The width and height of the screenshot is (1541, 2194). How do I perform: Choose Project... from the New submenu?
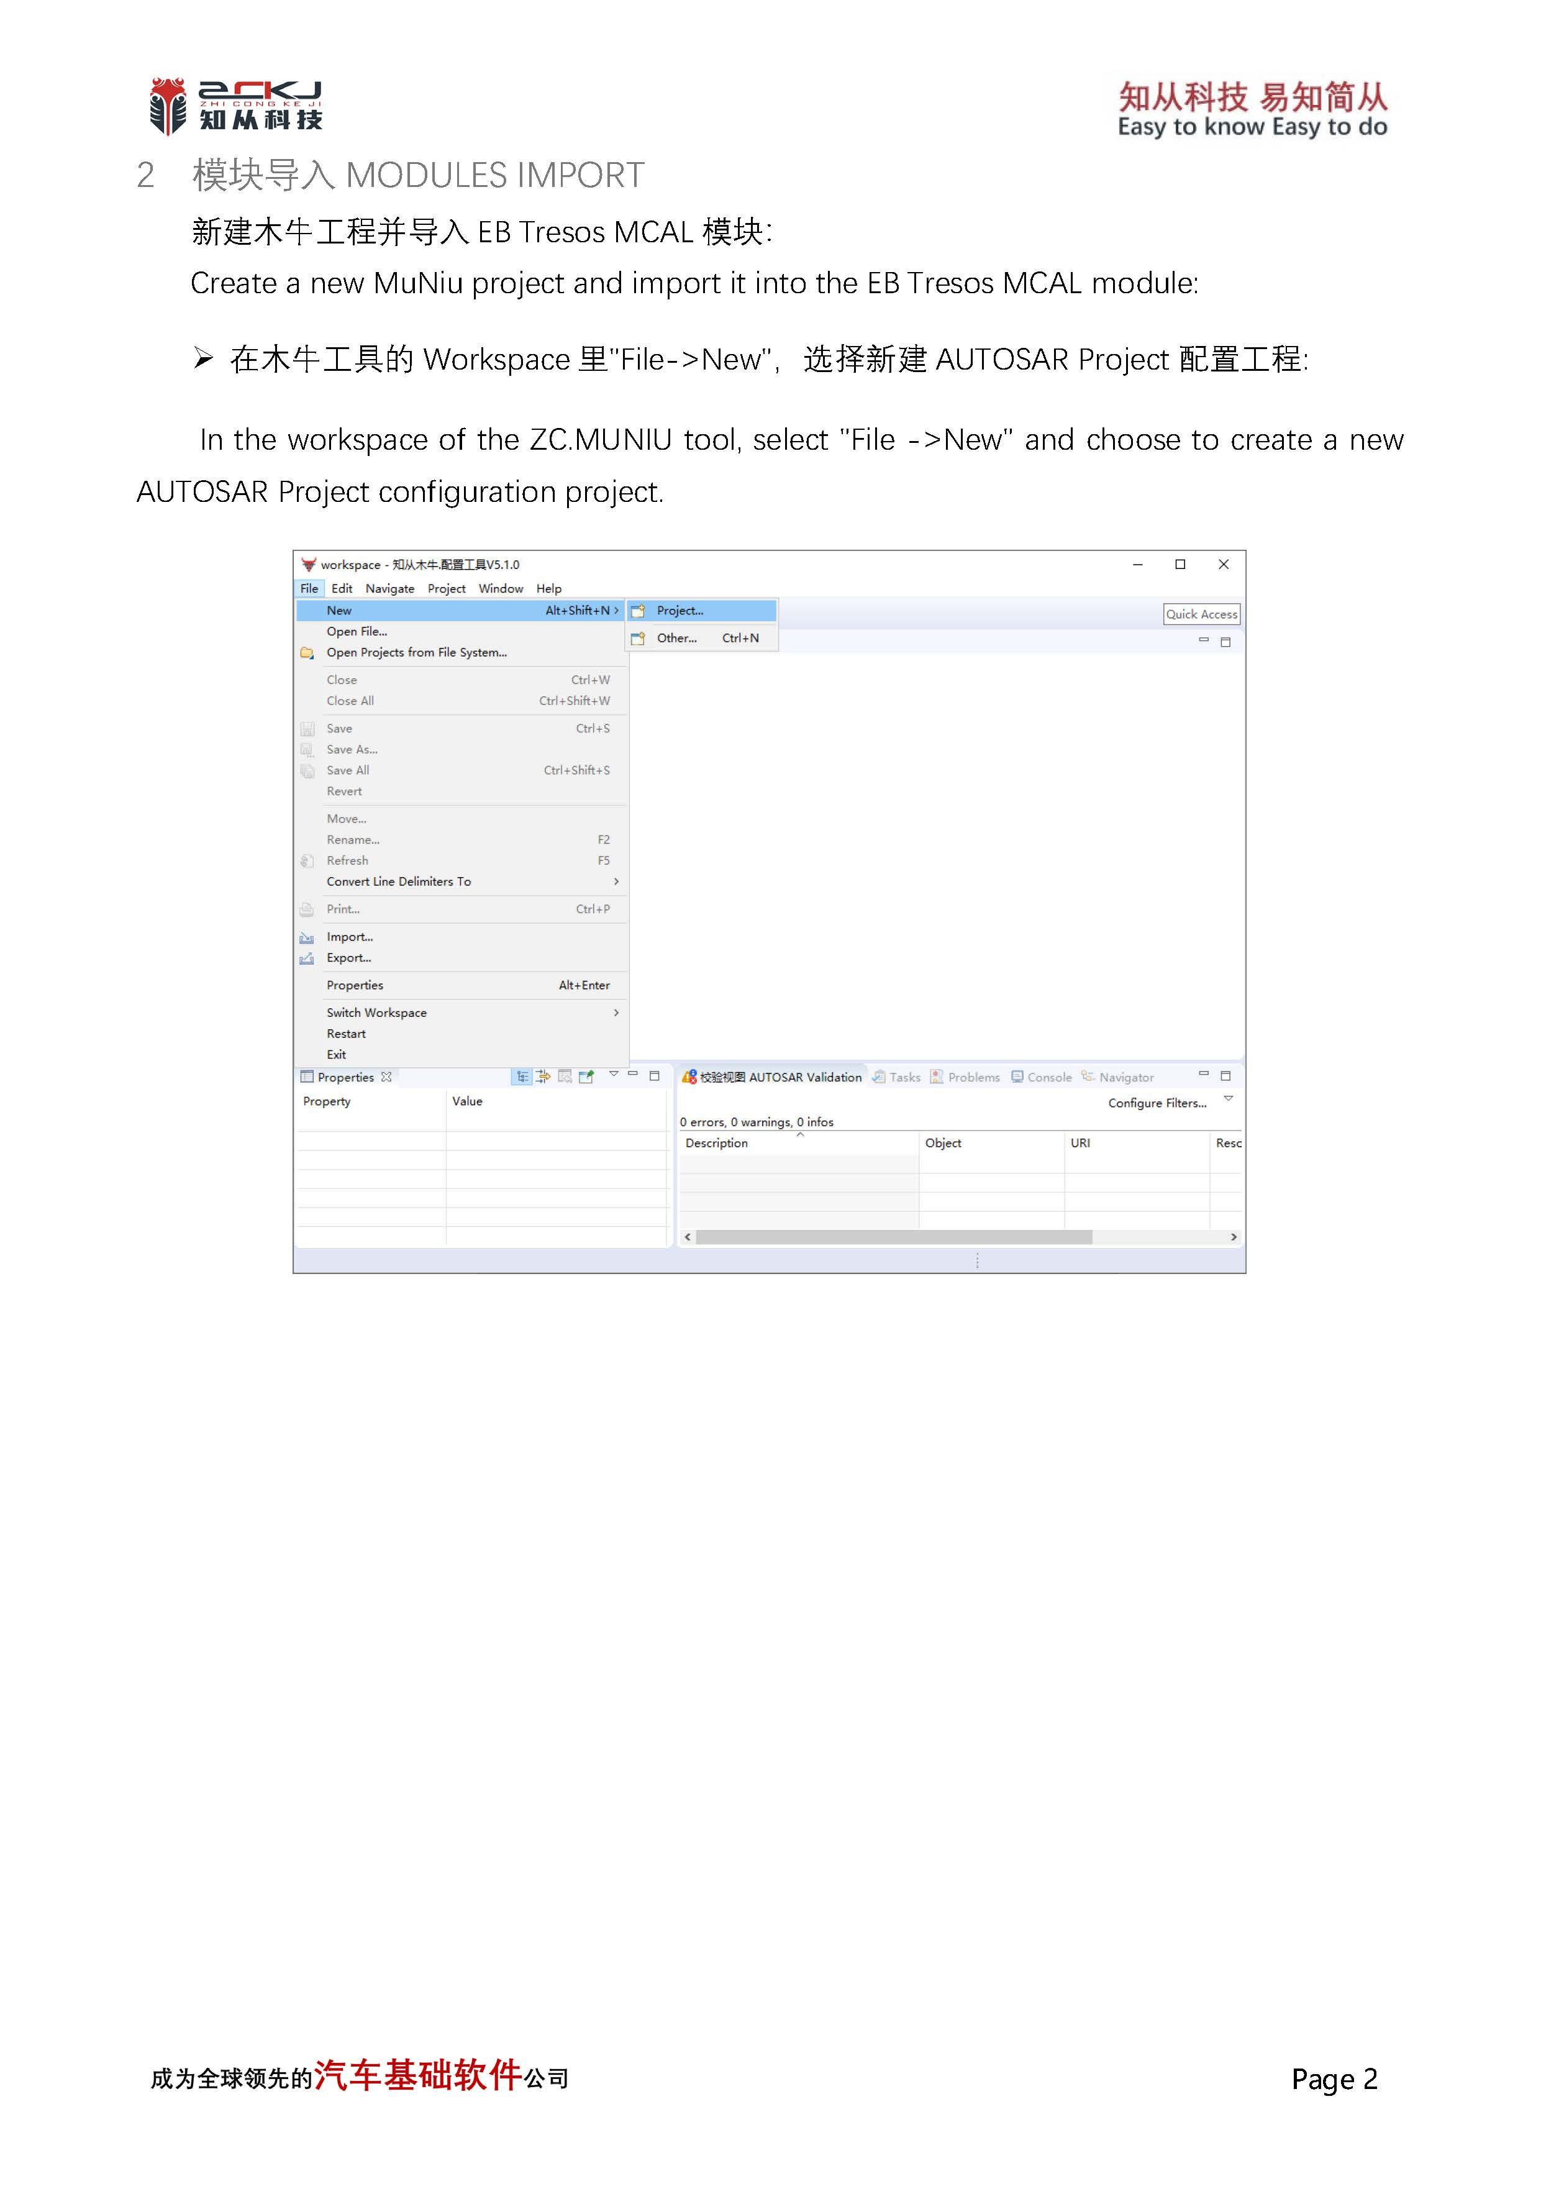pos(702,611)
